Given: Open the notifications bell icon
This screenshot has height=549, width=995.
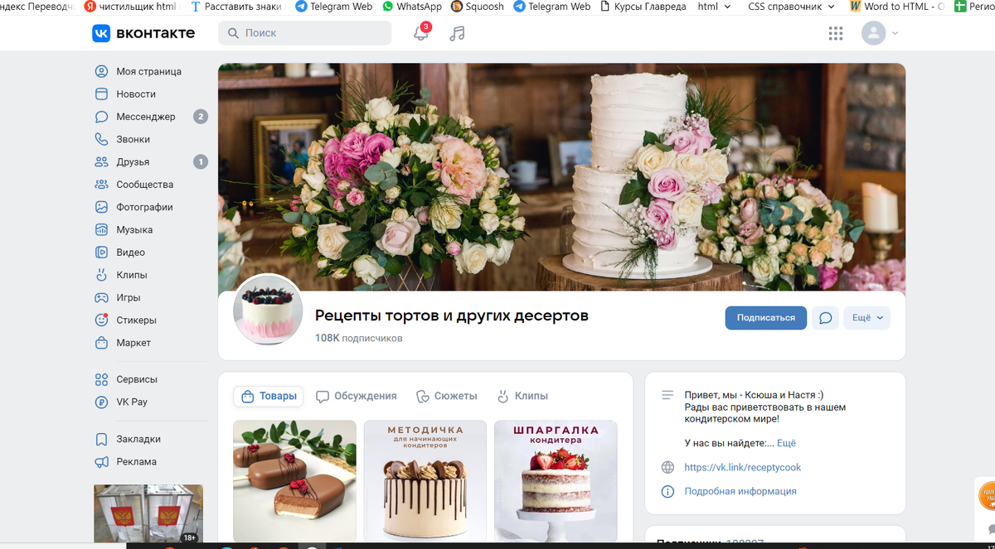Looking at the screenshot, I should (421, 33).
